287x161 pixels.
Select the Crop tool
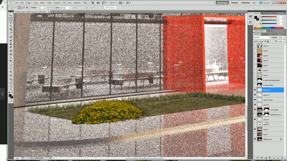click(x=11, y=30)
